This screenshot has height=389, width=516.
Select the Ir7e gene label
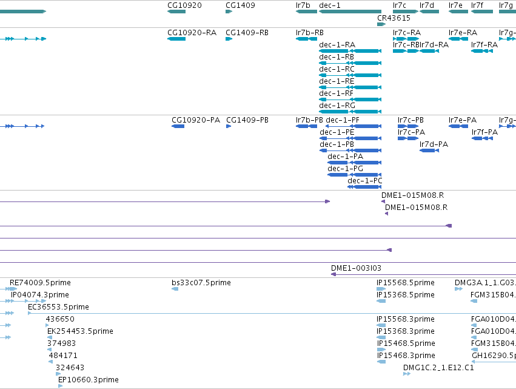455,5
